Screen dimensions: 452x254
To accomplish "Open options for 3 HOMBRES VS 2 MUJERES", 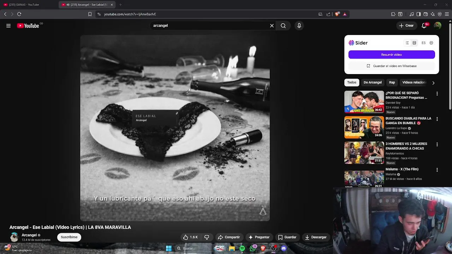I will click(x=437, y=145).
